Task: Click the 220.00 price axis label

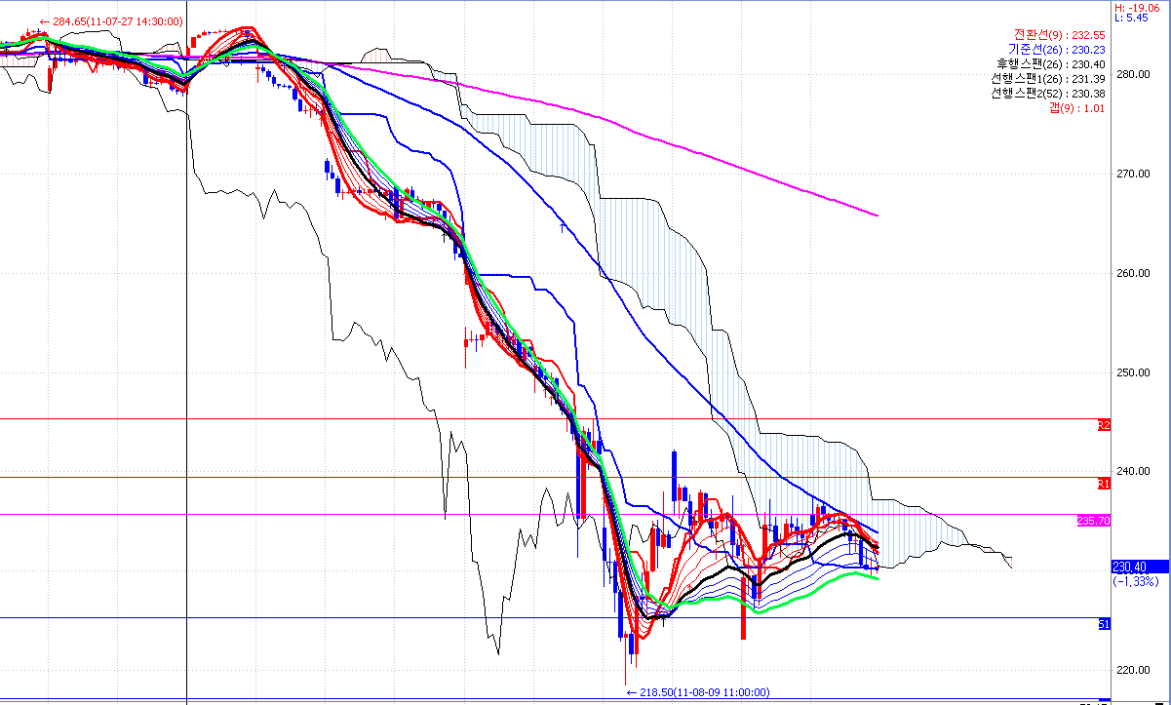Action: point(1129,670)
